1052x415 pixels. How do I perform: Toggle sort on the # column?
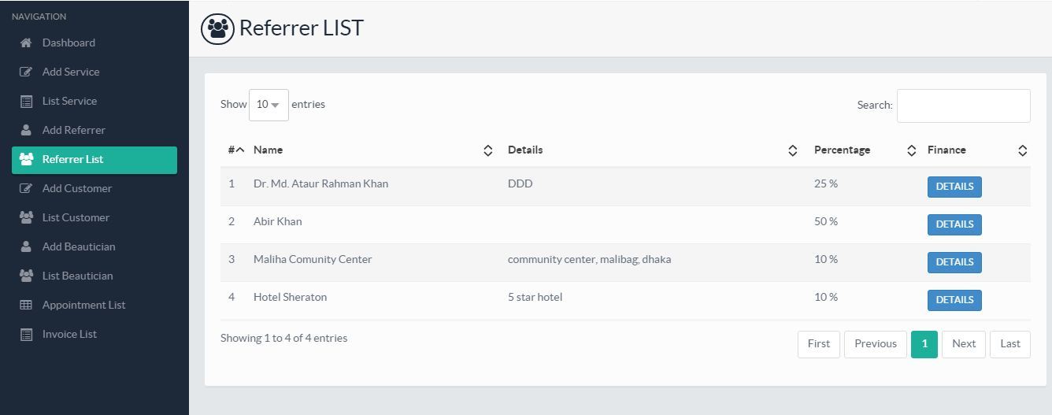(236, 150)
